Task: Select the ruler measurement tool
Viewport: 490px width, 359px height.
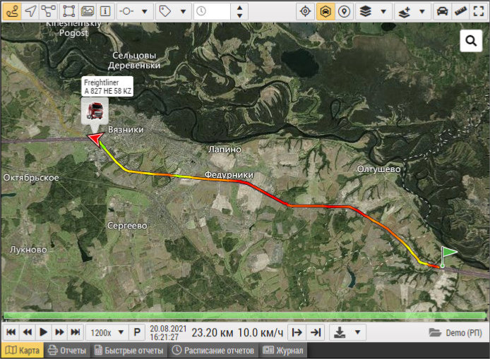Action: pos(460,11)
